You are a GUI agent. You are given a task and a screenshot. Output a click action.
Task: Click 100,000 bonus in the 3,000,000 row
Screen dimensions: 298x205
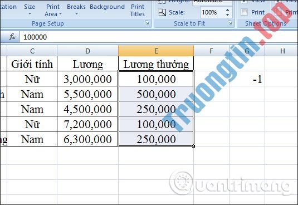pyautogui.click(x=156, y=79)
